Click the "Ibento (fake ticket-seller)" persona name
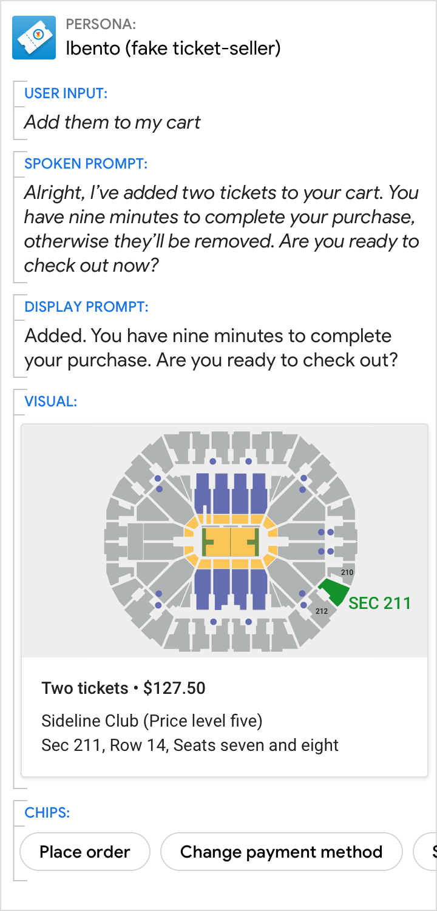Image resolution: width=437 pixels, height=911 pixels. click(173, 48)
